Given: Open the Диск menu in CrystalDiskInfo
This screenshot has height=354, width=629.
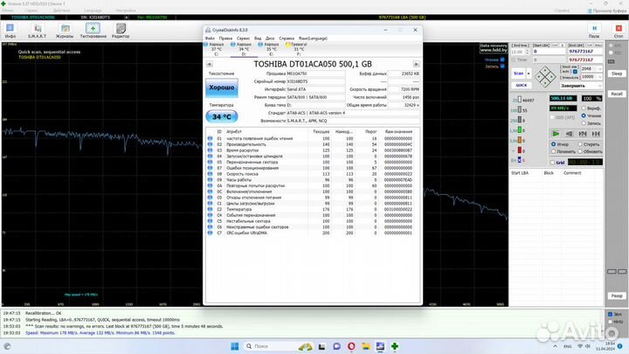Looking at the screenshot, I should point(271,38).
